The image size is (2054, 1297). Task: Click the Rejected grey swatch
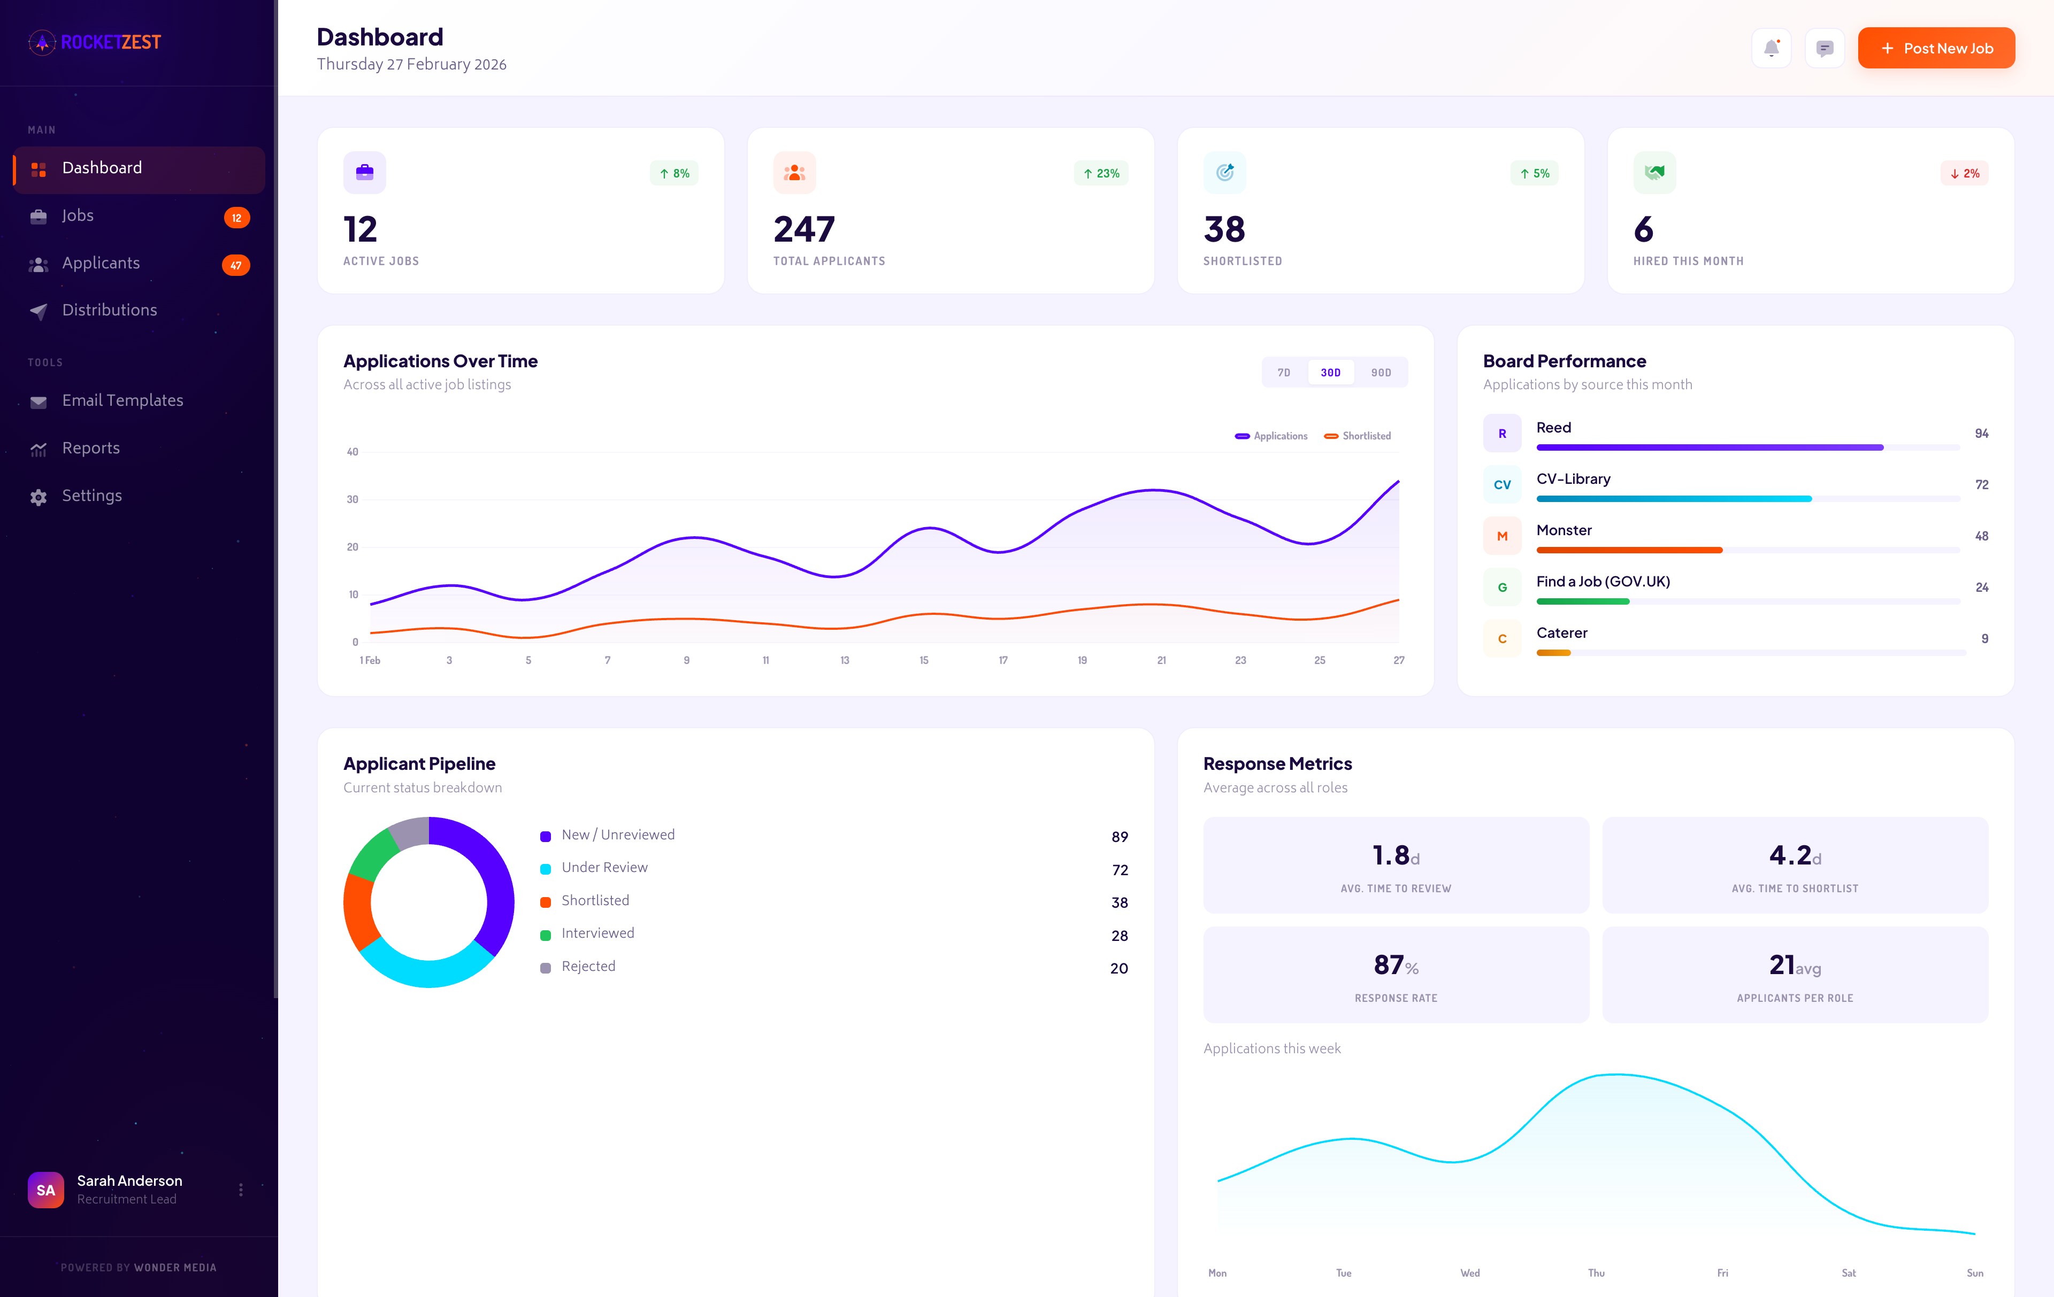click(x=545, y=968)
